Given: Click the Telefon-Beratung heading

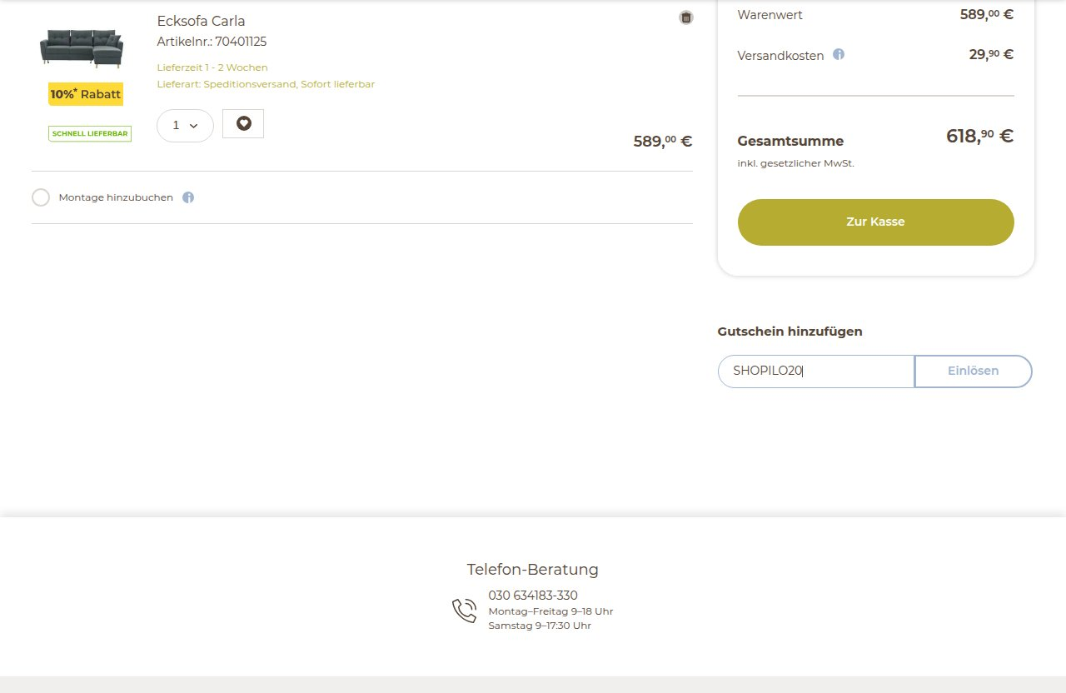Looking at the screenshot, I should (533, 570).
